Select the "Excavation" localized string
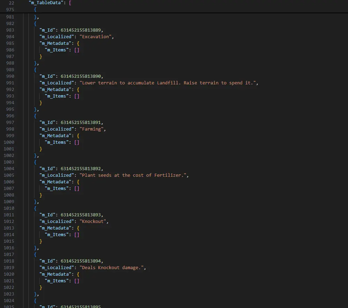Image resolution: width=348 pixels, height=308 pixels. [96, 36]
